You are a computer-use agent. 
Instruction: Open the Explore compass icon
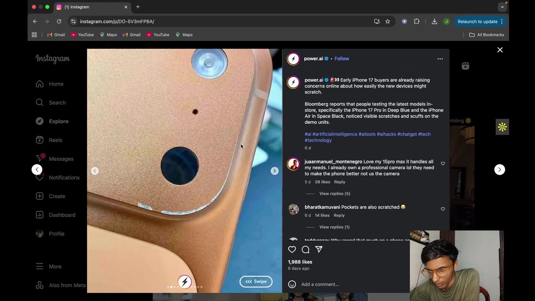(40, 121)
